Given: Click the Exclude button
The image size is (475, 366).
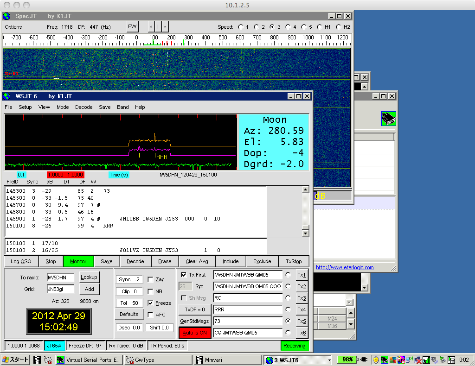Looking at the screenshot, I should click(262, 261).
